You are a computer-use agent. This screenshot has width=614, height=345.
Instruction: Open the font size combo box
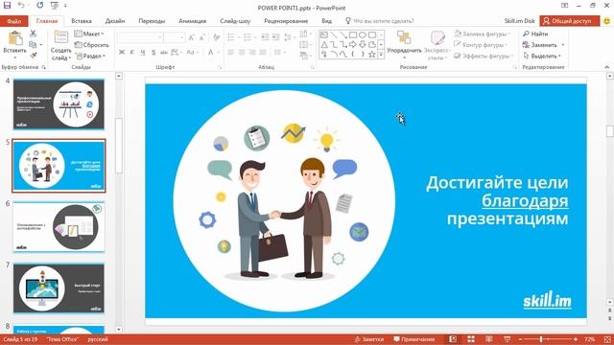pyautogui.click(x=175, y=37)
